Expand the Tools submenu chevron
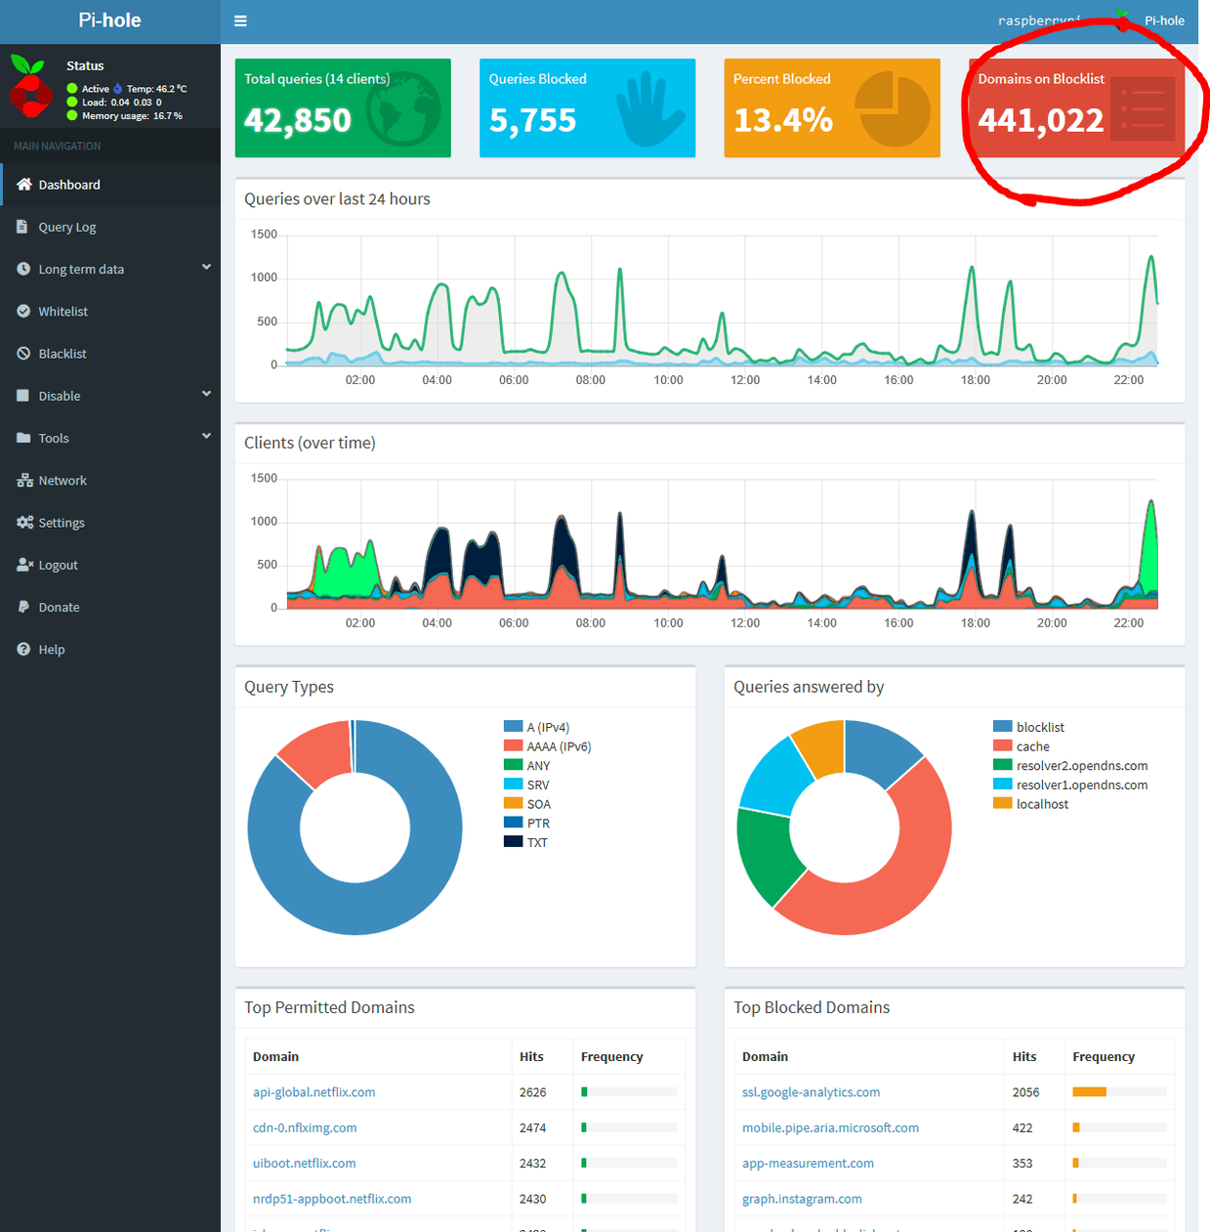Screen dimensions: 1210x1232 (206, 436)
